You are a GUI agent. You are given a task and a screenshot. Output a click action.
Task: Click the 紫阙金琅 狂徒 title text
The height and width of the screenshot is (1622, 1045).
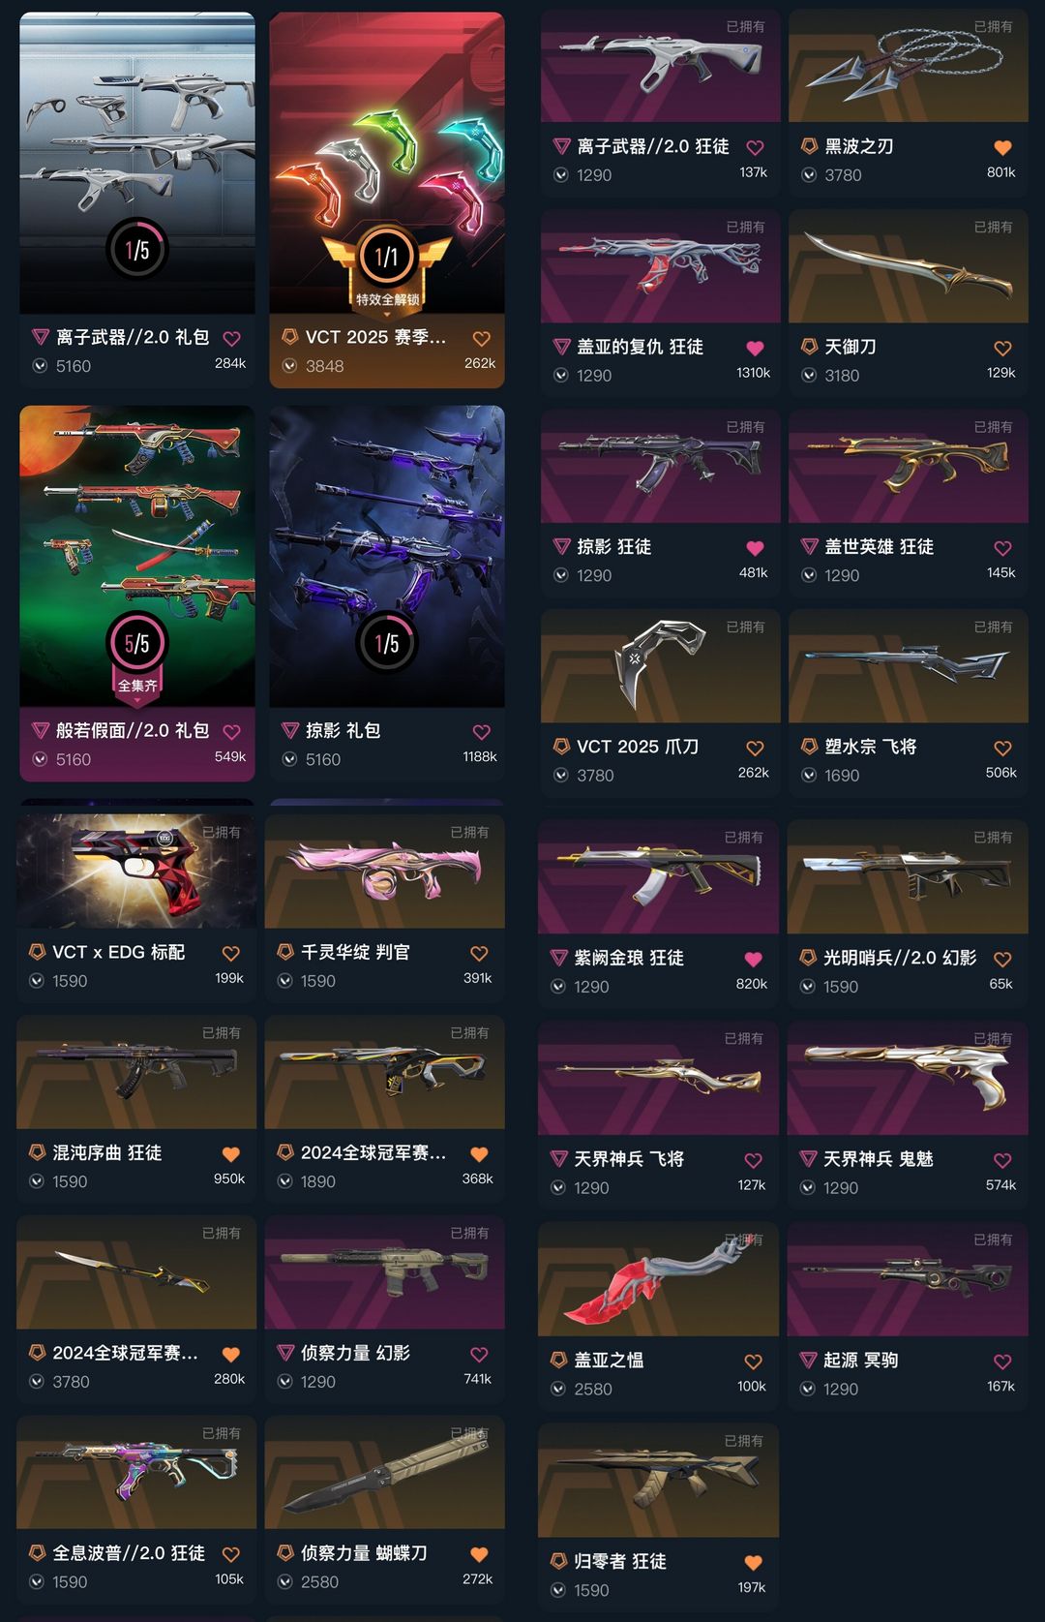[629, 958]
